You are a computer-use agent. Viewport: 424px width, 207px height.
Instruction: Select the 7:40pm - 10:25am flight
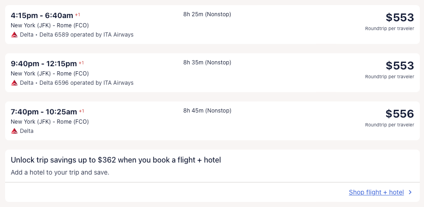(44, 112)
